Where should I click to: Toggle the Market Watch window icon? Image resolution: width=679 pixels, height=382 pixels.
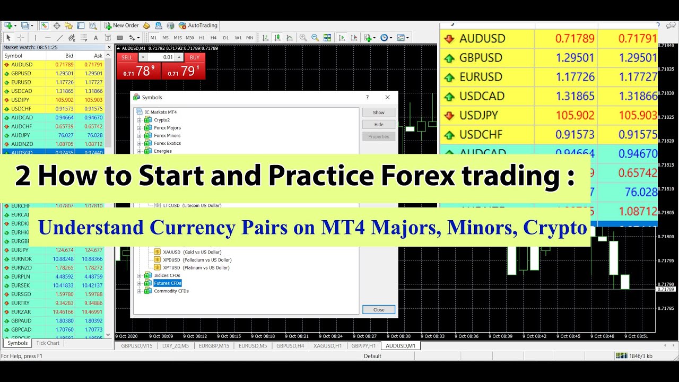click(x=45, y=25)
